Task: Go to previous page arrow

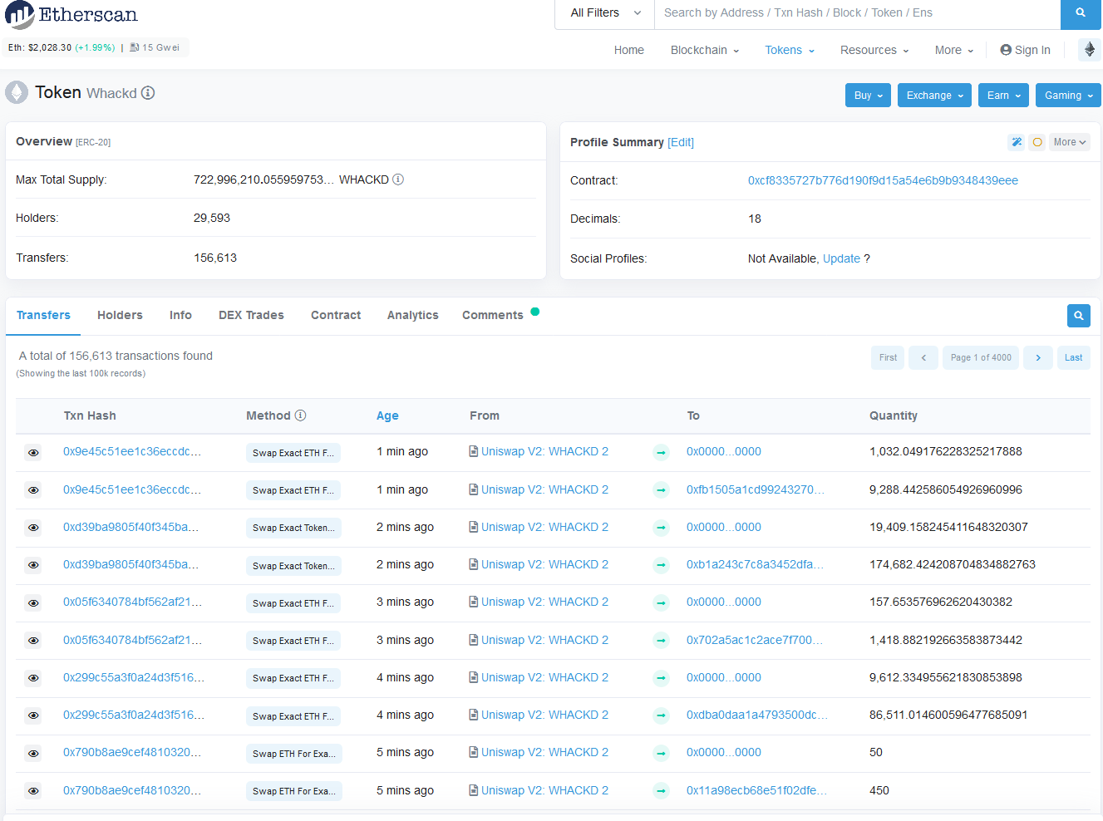Action: point(923,358)
